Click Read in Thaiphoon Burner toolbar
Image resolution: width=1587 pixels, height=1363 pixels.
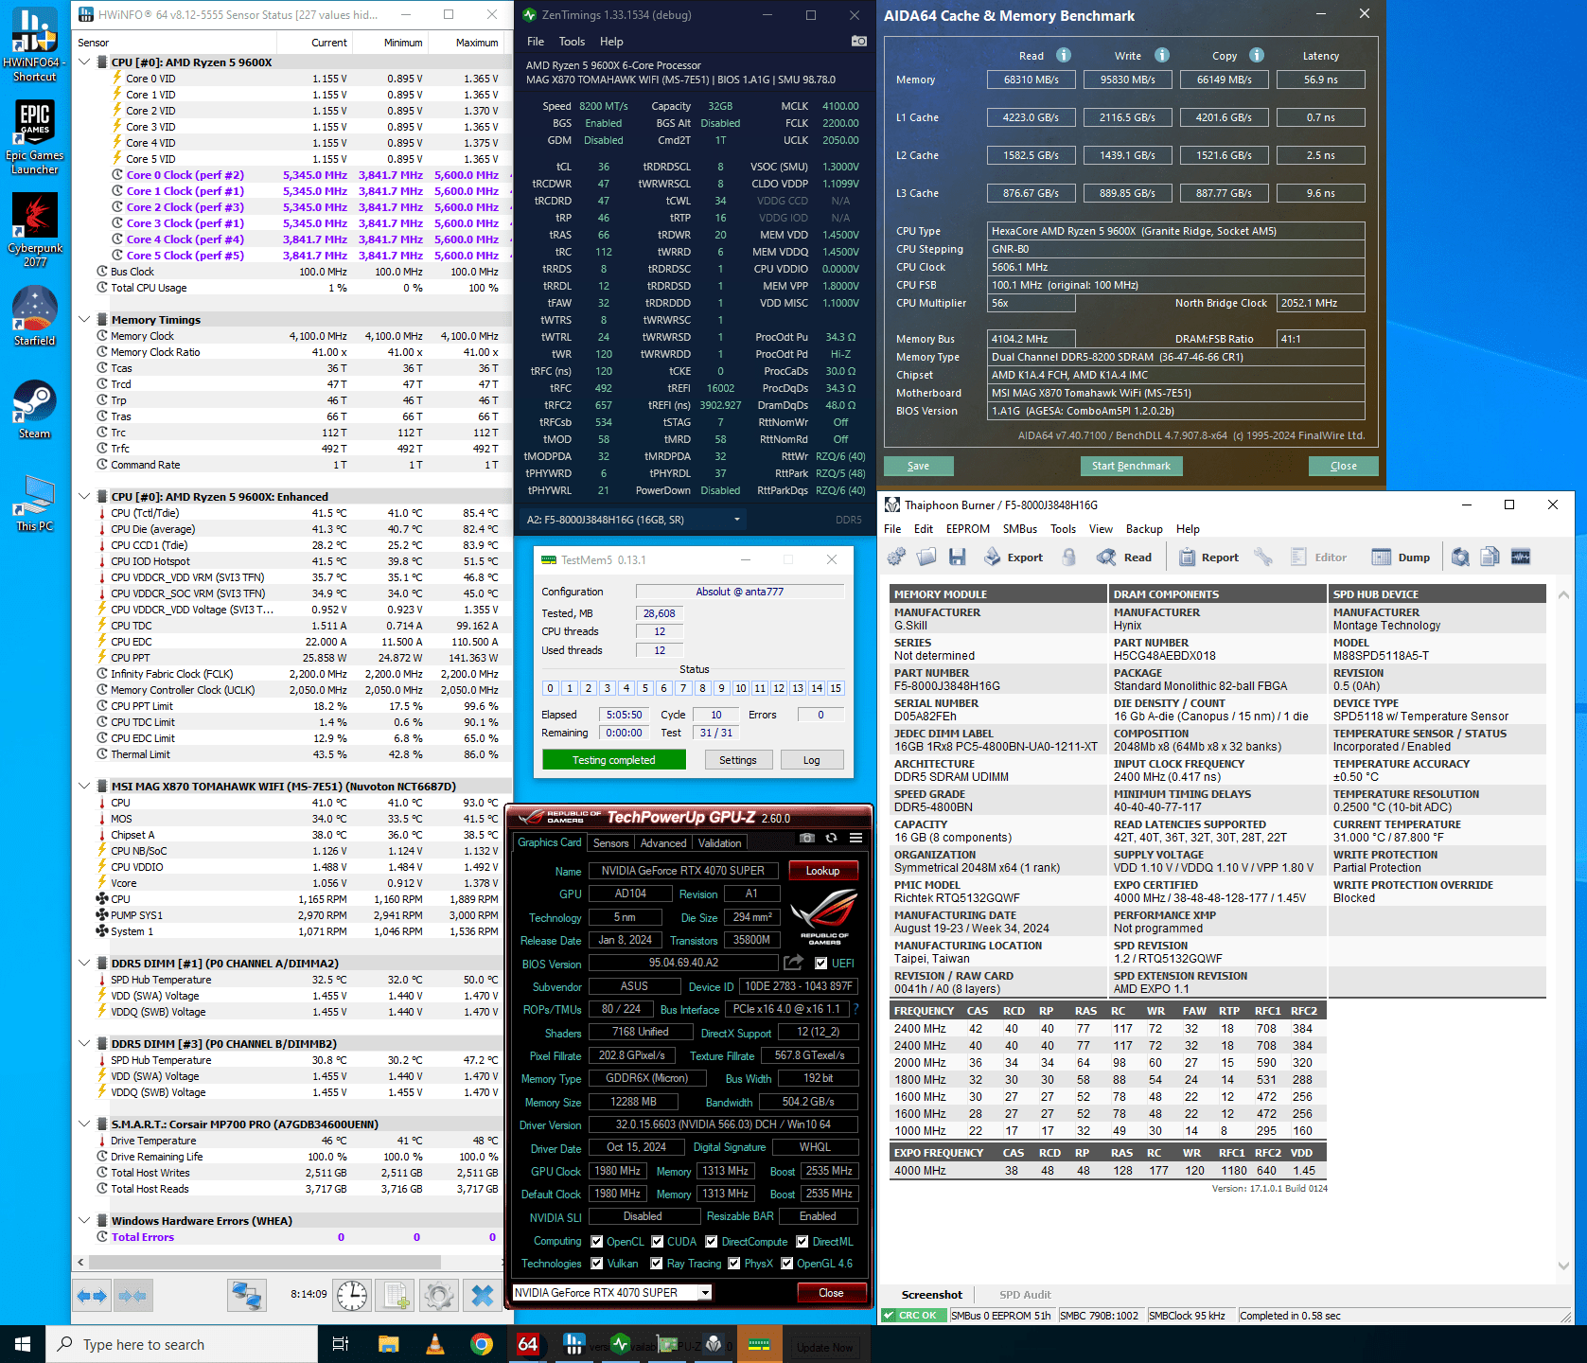point(1124,558)
